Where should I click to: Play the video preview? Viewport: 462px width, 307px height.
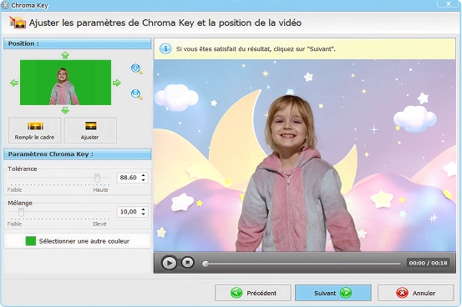point(169,263)
